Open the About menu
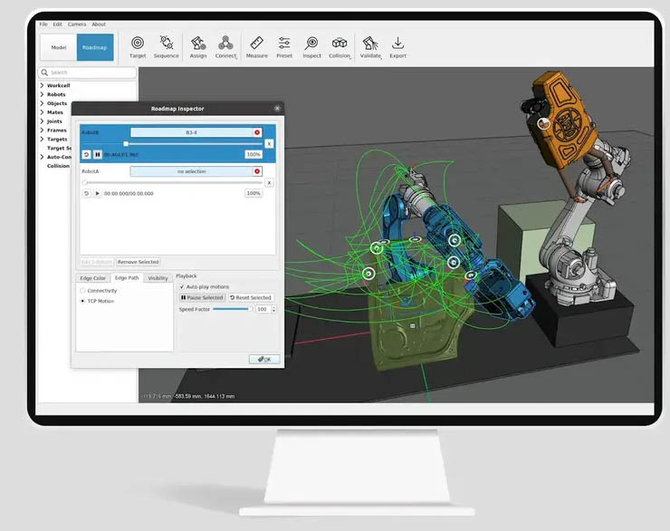Image resolution: width=670 pixels, height=531 pixels. point(99,24)
